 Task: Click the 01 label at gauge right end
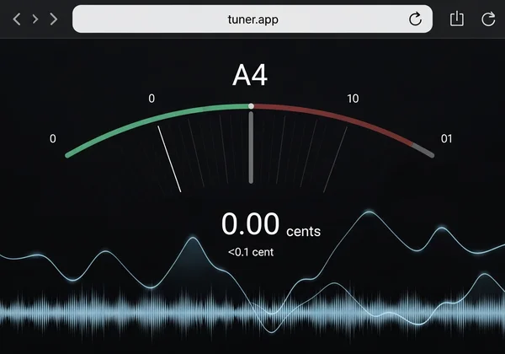pyautogui.click(x=446, y=138)
